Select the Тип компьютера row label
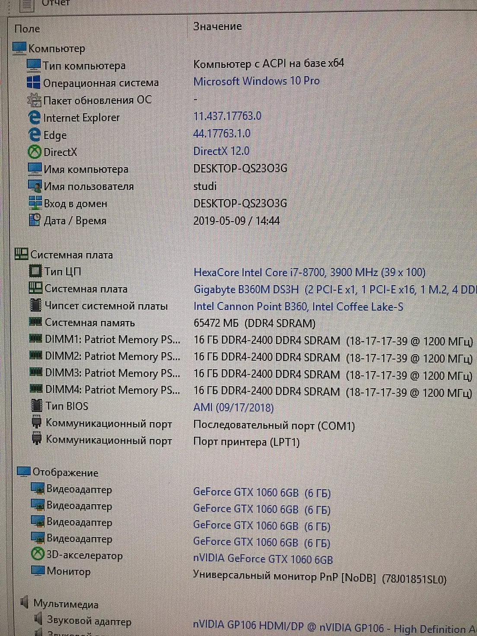 coord(84,66)
